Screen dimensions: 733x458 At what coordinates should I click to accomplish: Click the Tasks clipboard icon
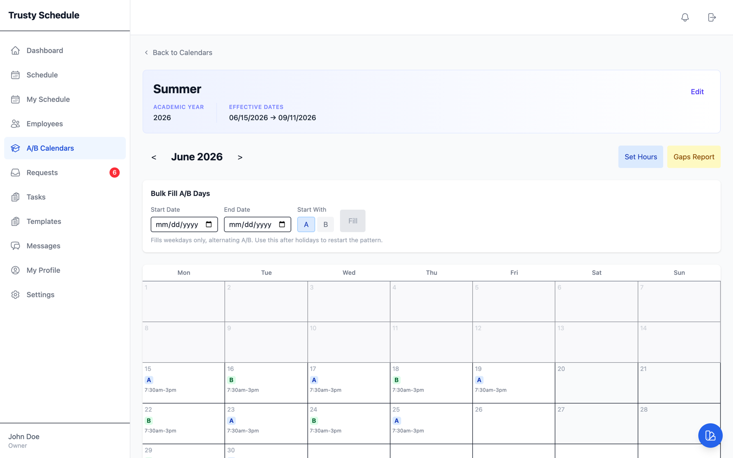click(16, 197)
